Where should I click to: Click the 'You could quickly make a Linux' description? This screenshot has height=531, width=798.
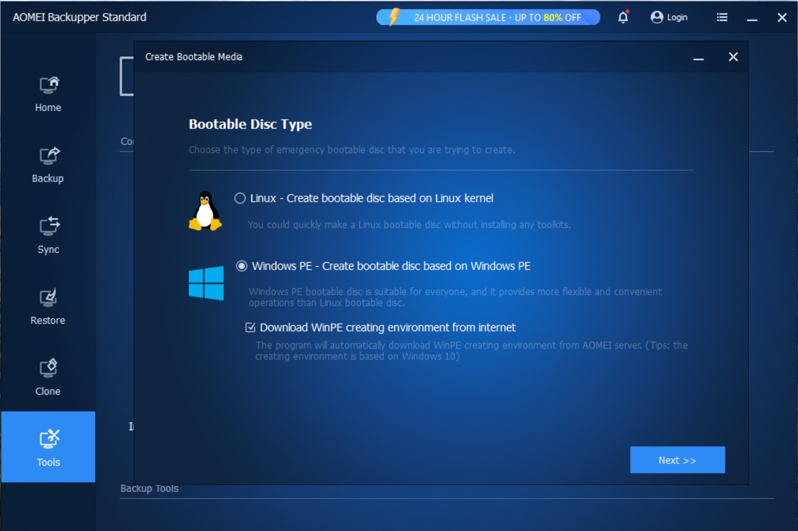[x=409, y=224]
